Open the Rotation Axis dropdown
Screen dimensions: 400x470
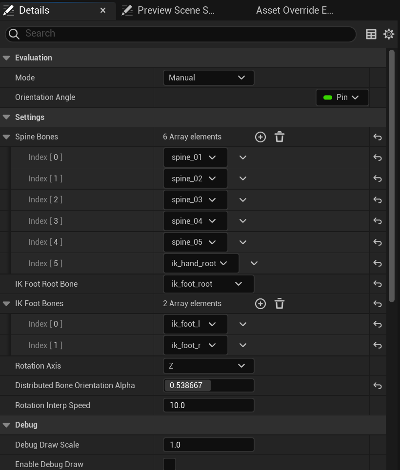(x=208, y=366)
